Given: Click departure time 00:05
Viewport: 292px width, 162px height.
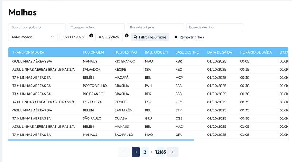Looking at the screenshot, I should [x=245, y=61].
